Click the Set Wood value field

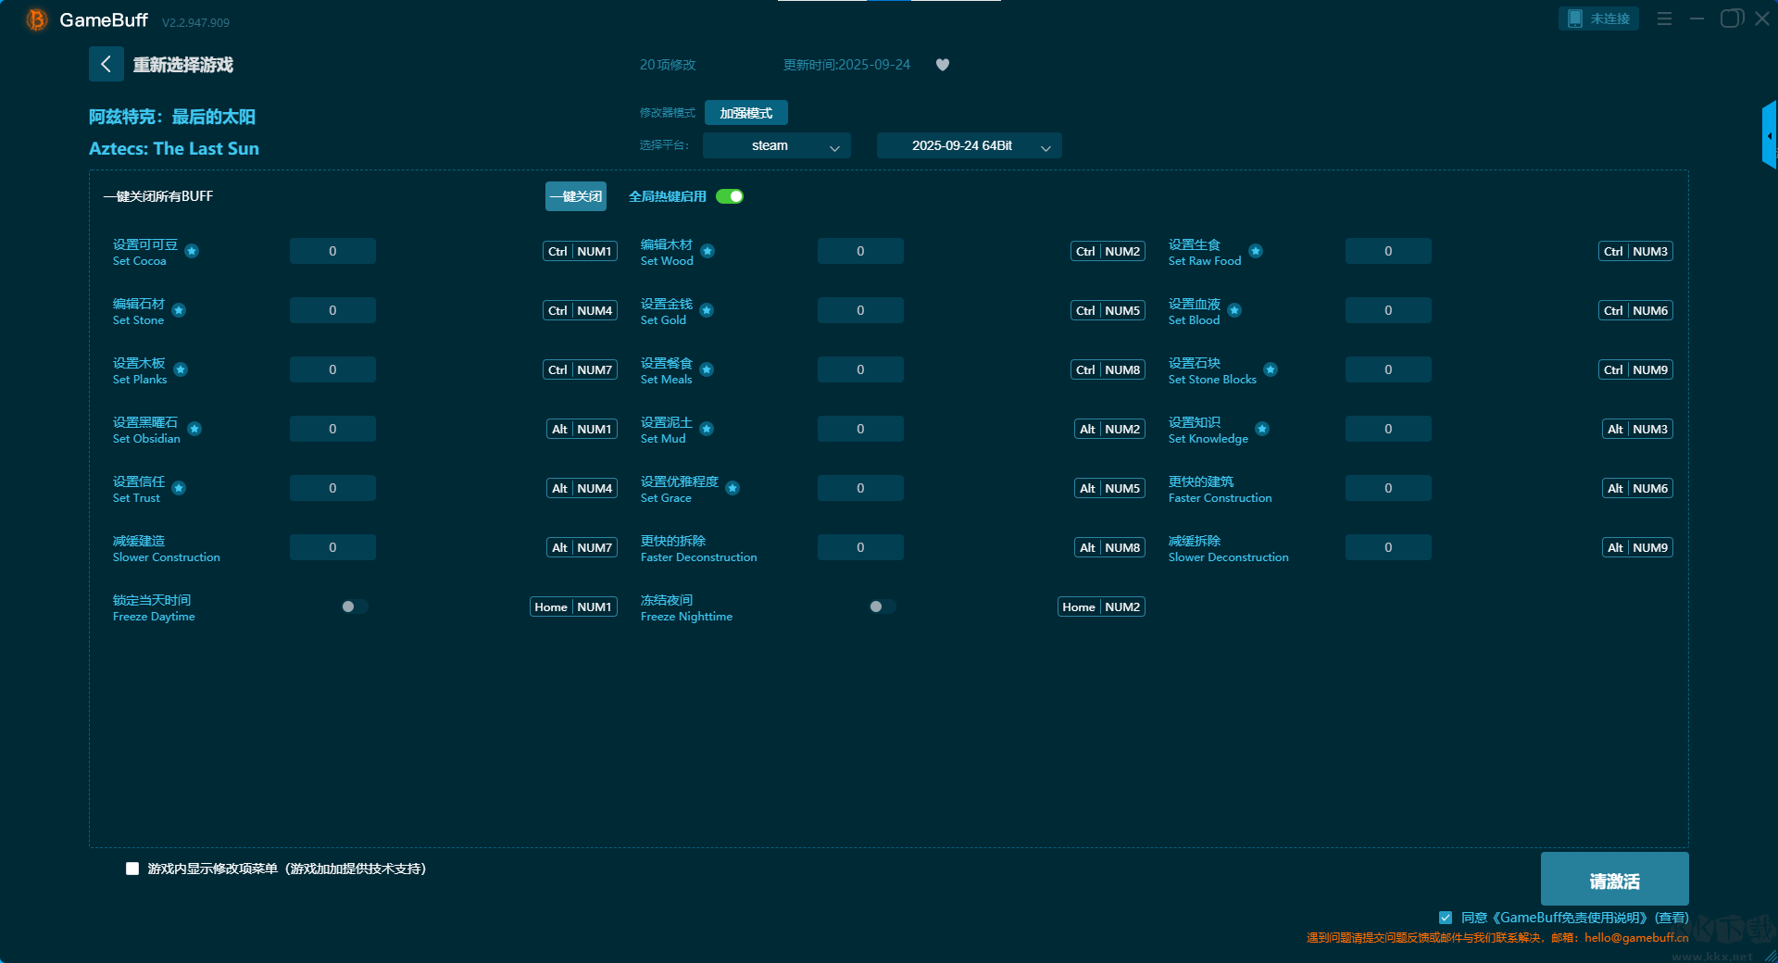tap(860, 251)
